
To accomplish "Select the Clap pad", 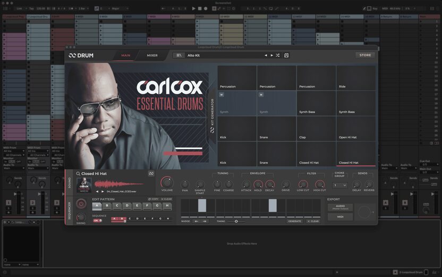I will click(x=316, y=129).
